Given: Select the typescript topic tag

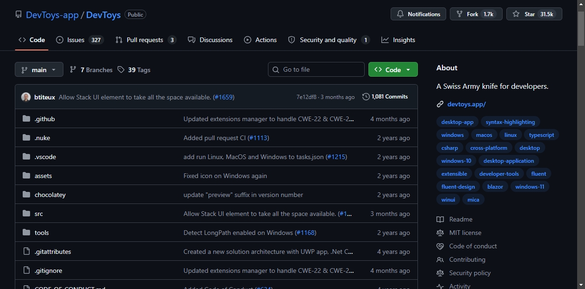Looking at the screenshot, I should coord(541,135).
